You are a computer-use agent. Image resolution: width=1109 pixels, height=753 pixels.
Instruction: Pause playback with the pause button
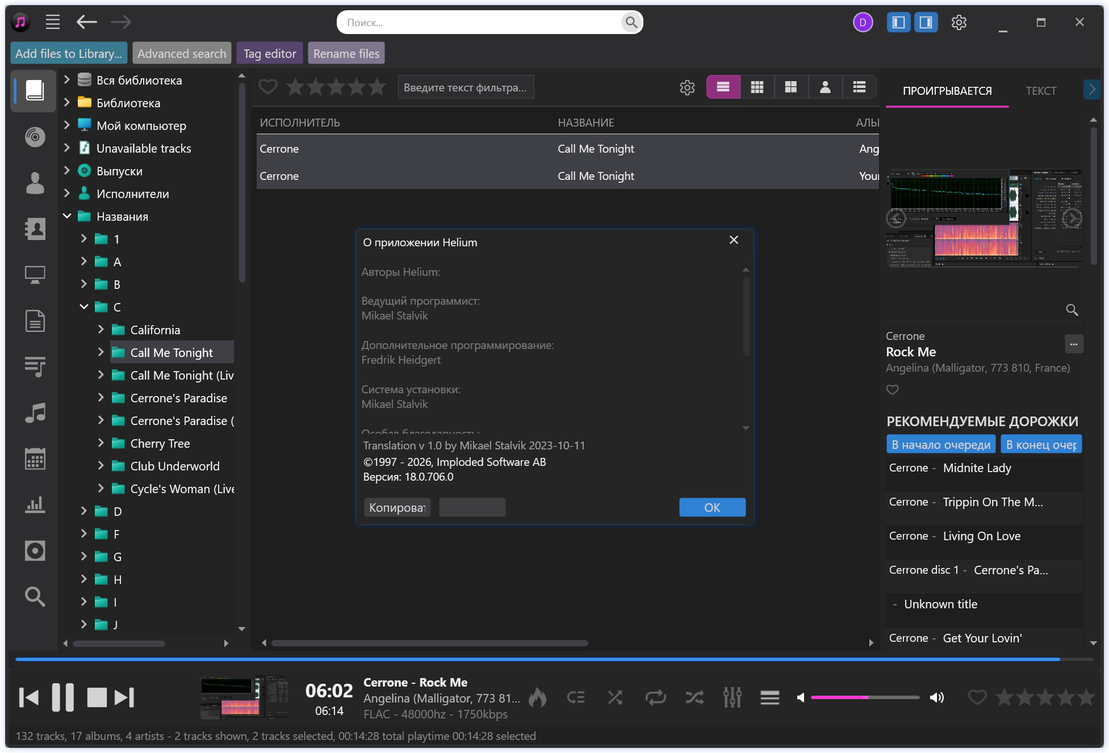pyautogui.click(x=62, y=697)
